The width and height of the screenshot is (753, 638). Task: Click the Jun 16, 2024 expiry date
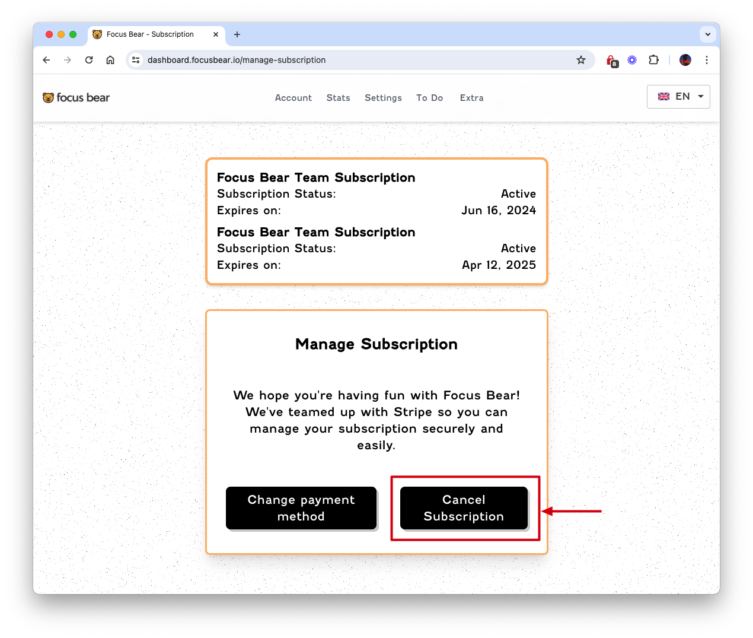click(x=499, y=211)
